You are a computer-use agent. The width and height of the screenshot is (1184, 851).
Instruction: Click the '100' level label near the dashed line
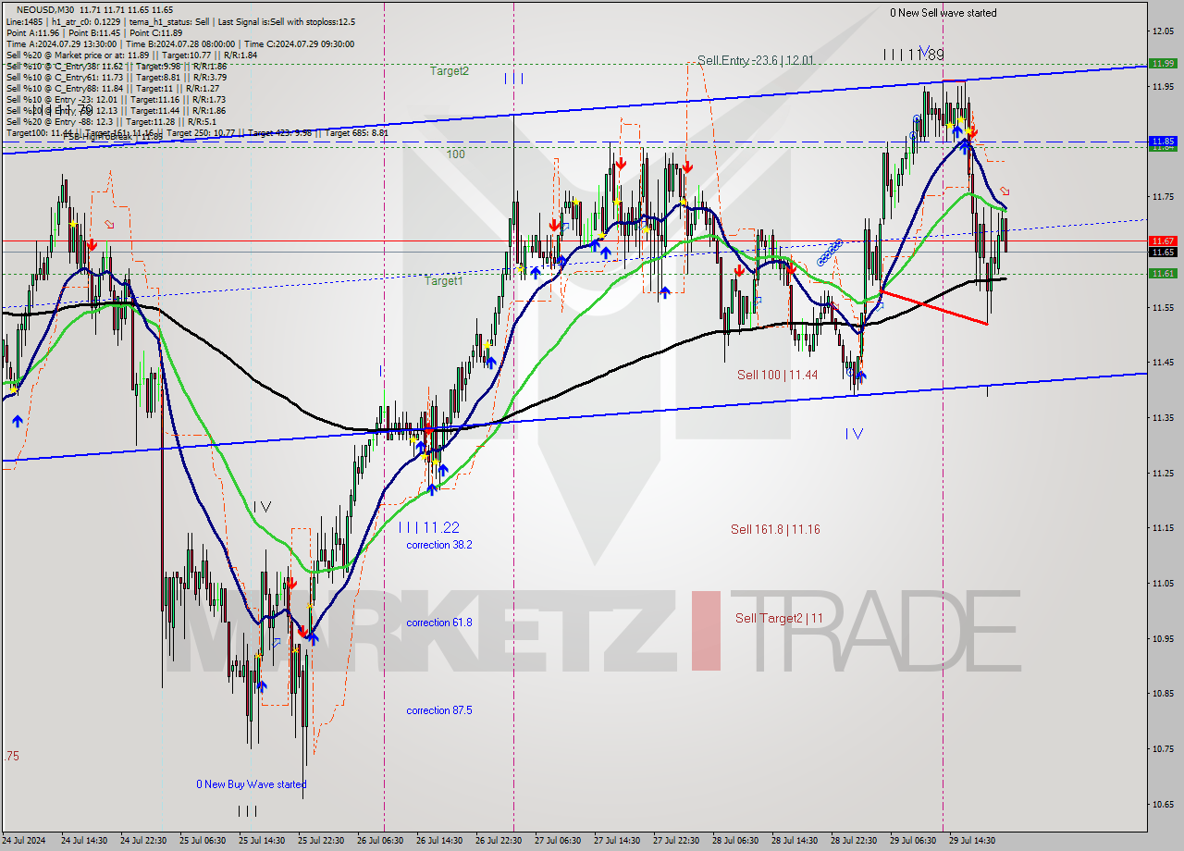(456, 154)
